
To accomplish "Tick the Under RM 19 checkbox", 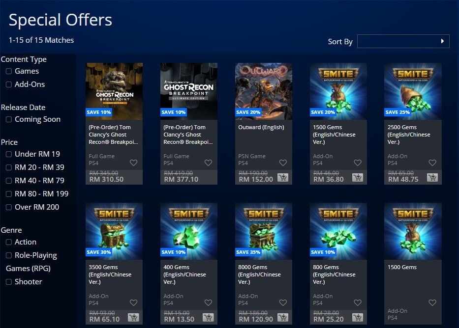I will tap(9, 154).
